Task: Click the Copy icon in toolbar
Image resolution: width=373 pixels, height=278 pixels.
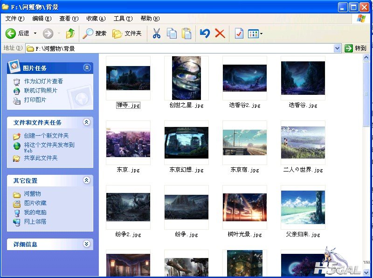Action: click(172, 33)
